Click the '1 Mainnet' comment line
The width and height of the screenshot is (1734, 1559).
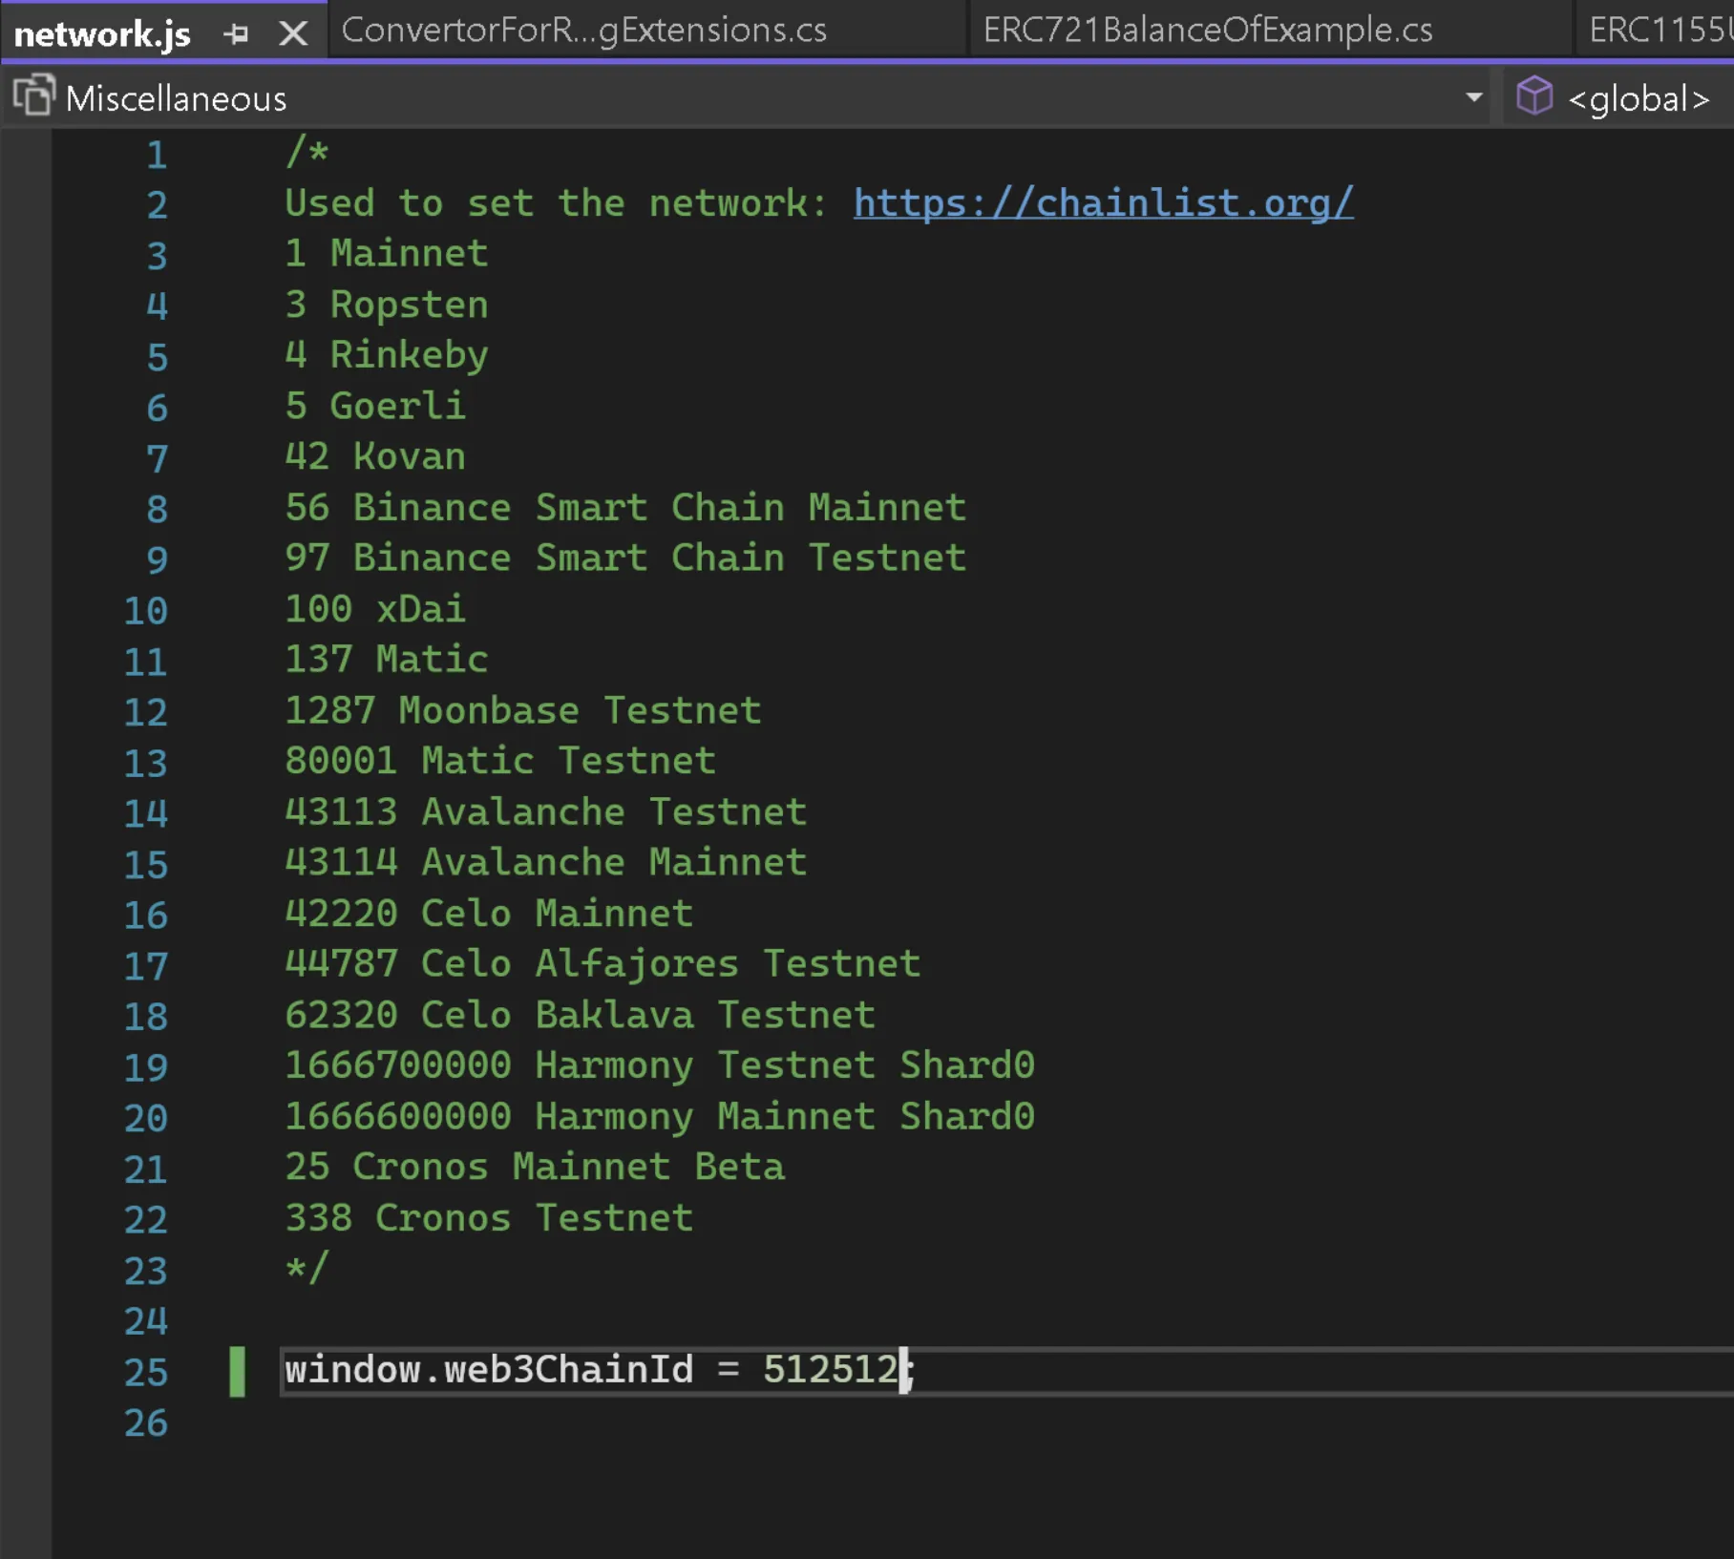pyautogui.click(x=387, y=253)
